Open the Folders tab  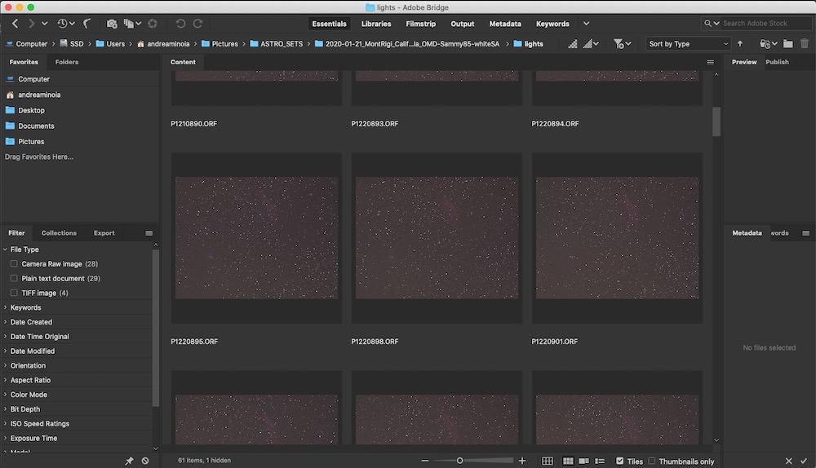click(x=67, y=62)
